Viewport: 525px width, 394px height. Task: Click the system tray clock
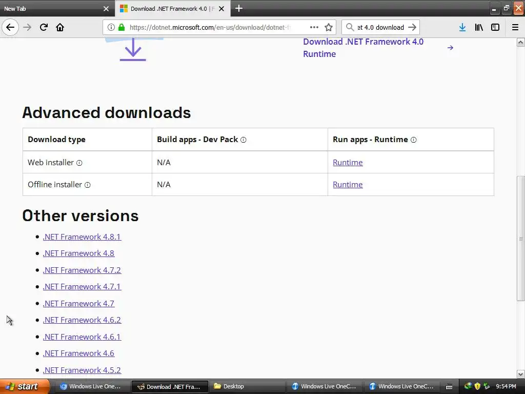(x=506, y=386)
